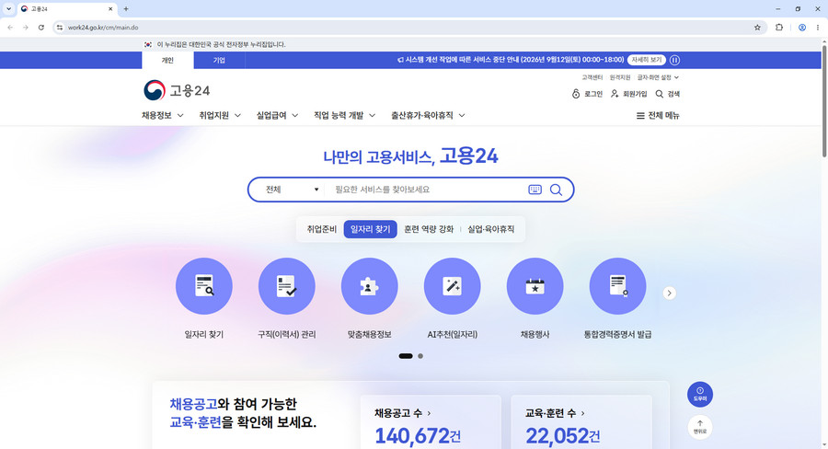Select second carousel page indicator
Screen dimensions: 828x449
pyautogui.click(x=420, y=356)
